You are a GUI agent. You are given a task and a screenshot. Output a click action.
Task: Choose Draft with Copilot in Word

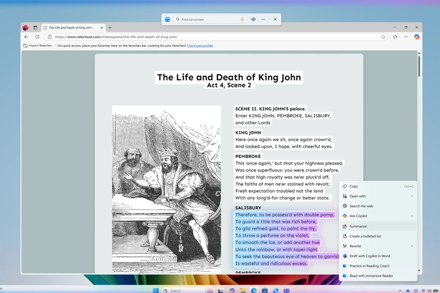(x=378, y=256)
